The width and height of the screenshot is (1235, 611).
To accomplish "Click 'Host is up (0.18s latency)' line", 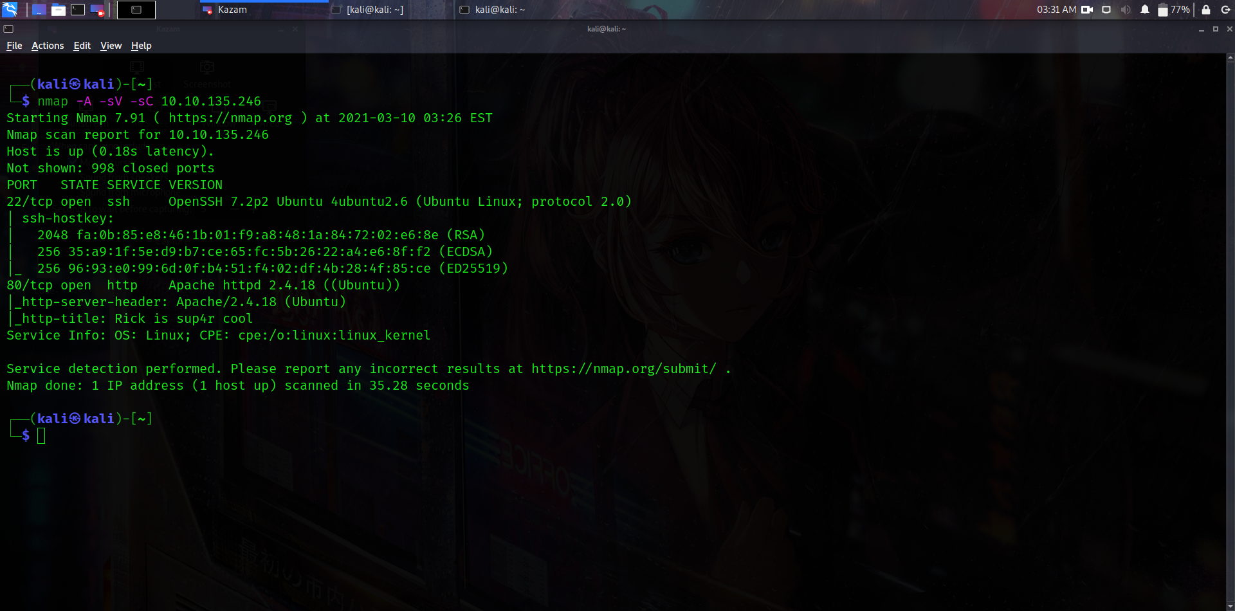I will (x=110, y=152).
